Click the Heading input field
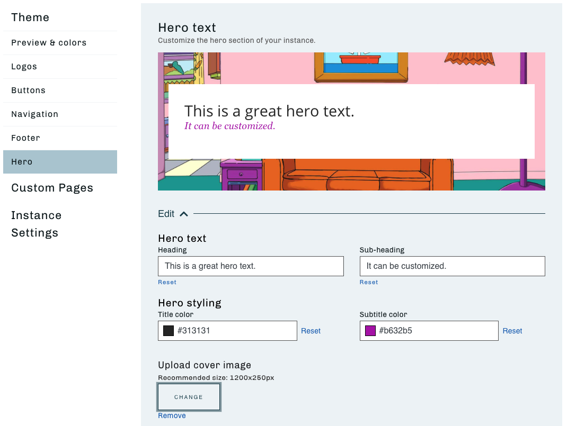This screenshot has width=567, height=426. click(x=251, y=266)
